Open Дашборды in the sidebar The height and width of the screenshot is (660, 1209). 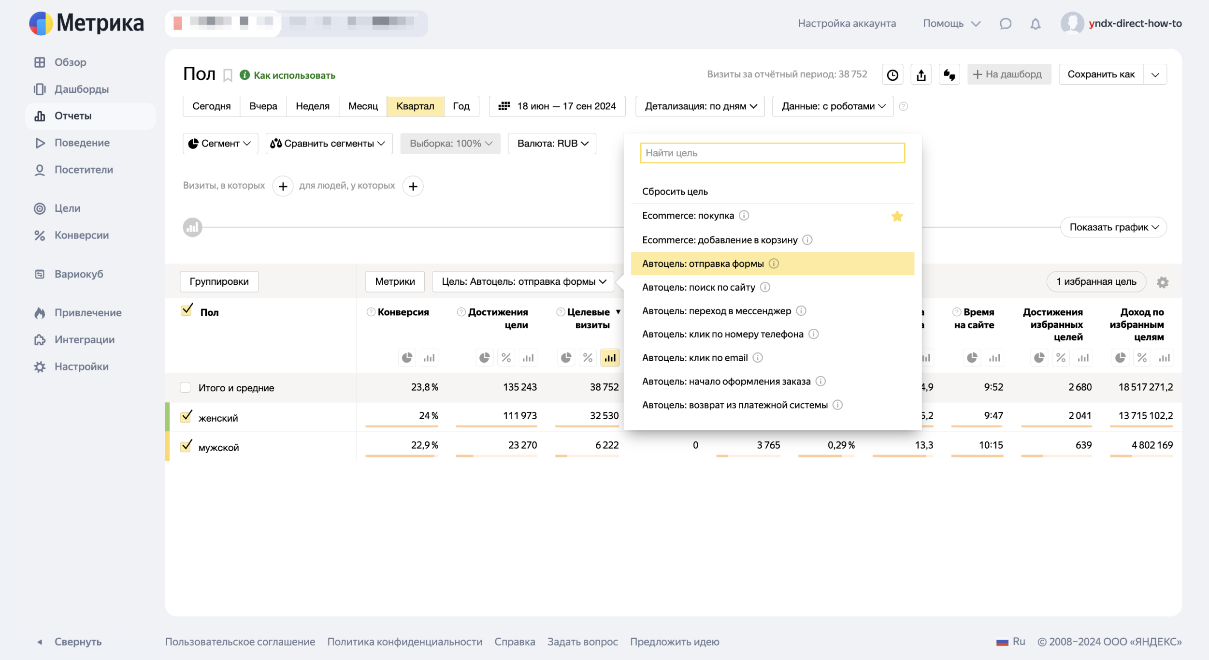coord(71,89)
